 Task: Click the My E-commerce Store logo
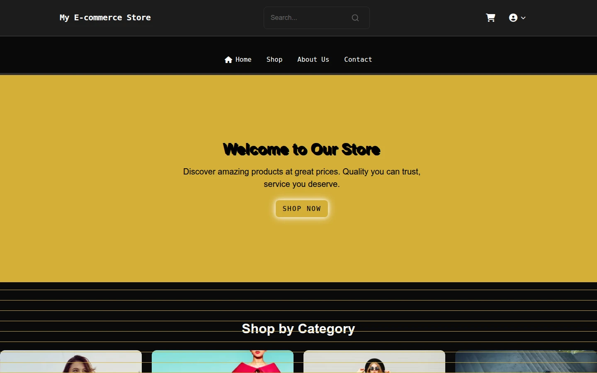(x=105, y=17)
